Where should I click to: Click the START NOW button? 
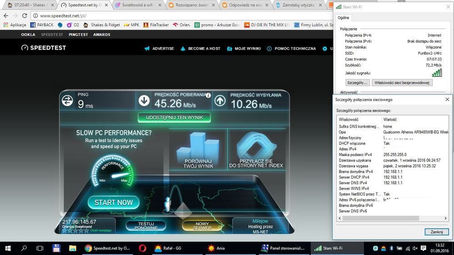[x=114, y=202]
